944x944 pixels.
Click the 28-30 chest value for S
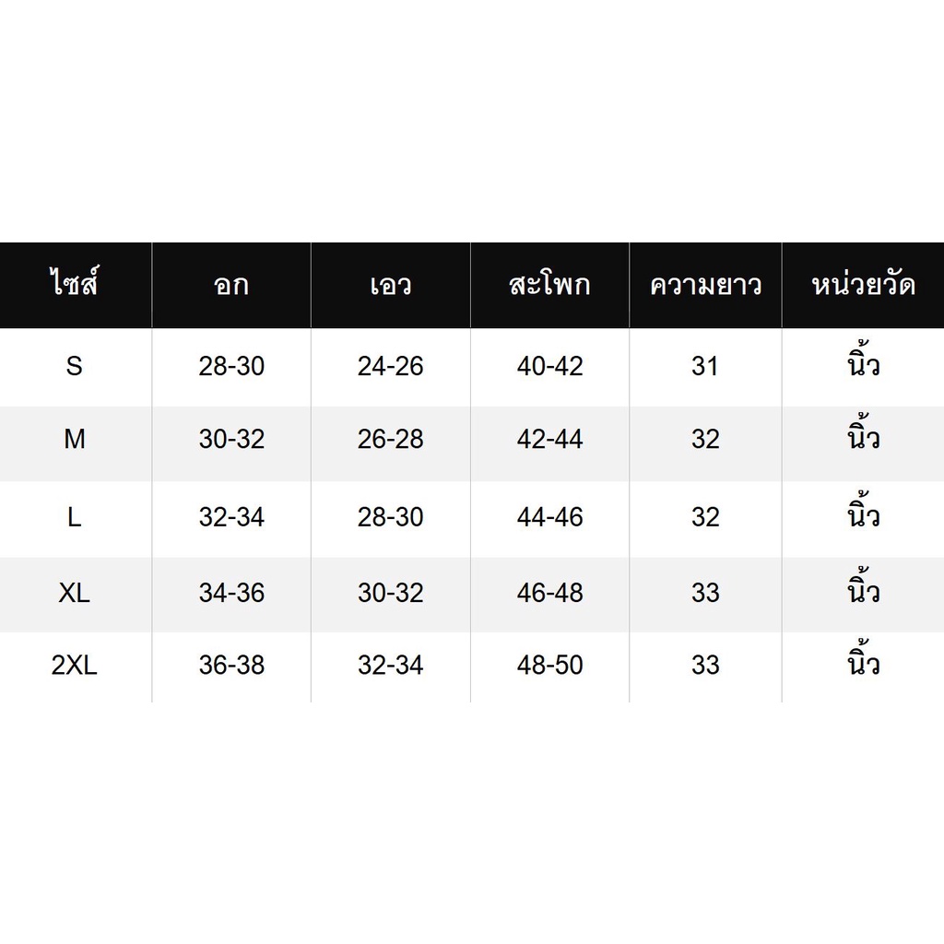231,366
